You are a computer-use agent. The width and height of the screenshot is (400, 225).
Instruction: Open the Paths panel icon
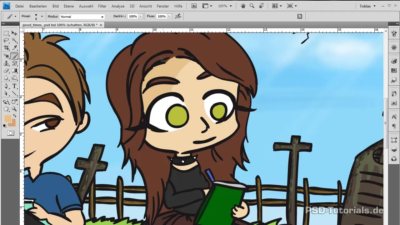[x=394, y=140]
